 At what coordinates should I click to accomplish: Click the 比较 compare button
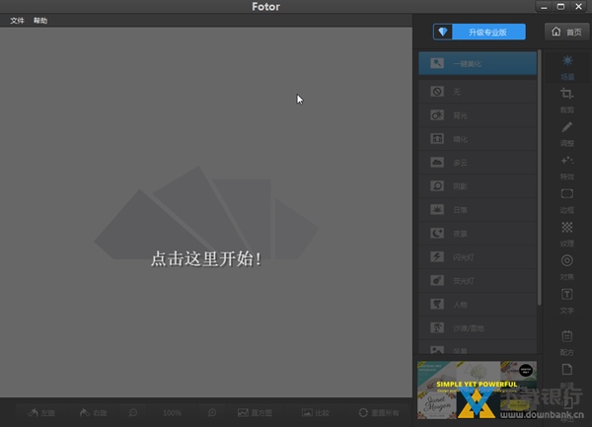(316, 413)
